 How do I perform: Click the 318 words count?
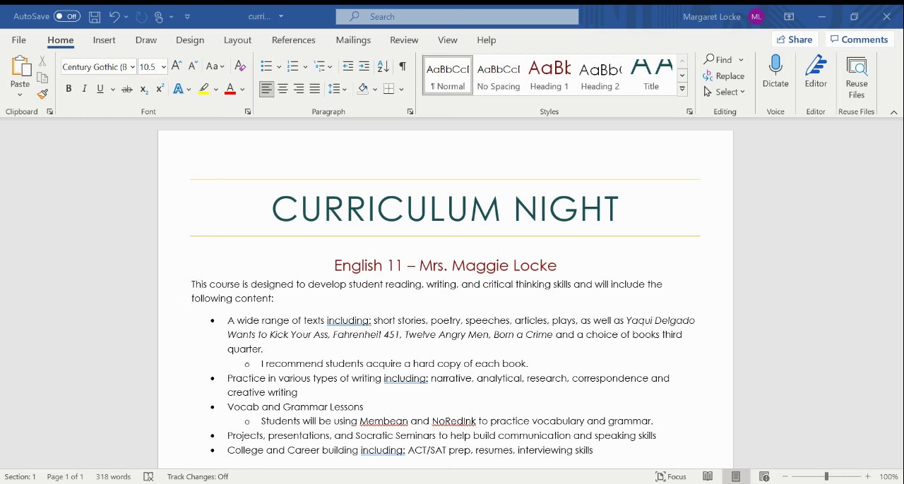(x=113, y=476)
